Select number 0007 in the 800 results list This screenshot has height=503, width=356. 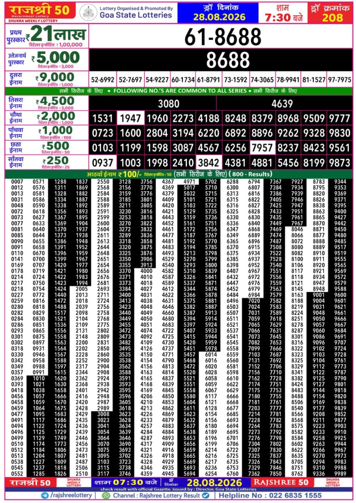17,182
